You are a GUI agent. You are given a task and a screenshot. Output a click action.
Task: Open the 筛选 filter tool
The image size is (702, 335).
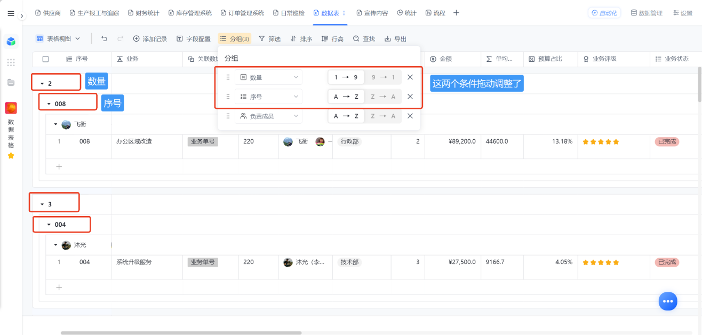(269, 38)
